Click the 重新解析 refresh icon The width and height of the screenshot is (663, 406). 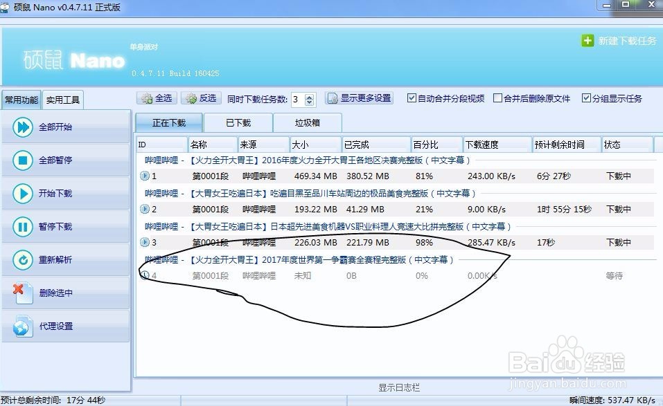point(22,260)
